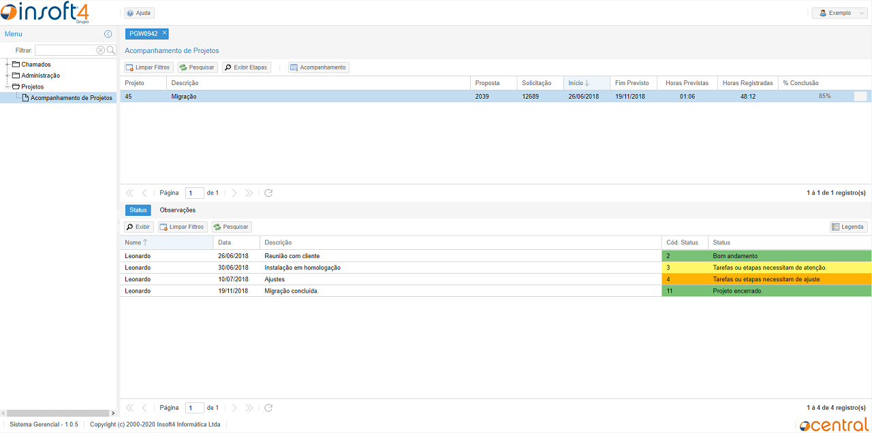Sort by the Data column header
This screenshot has width=872, height=433.
point(236,242)
